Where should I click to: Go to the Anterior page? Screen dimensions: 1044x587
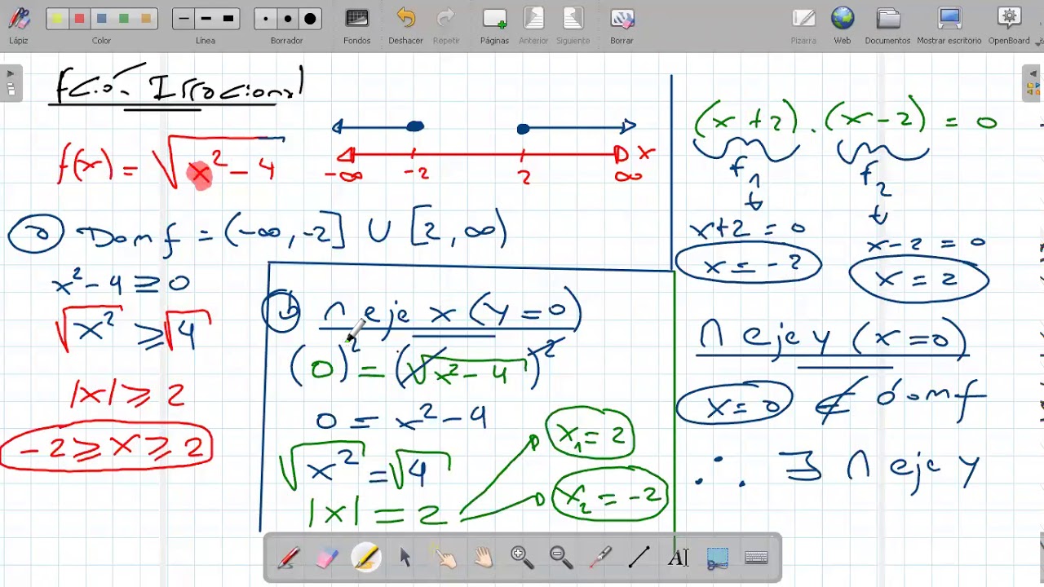(533, 18)
